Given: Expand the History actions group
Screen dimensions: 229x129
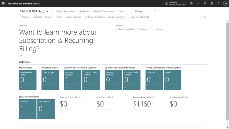Looking at the screenshot, I should pos(157,29).
